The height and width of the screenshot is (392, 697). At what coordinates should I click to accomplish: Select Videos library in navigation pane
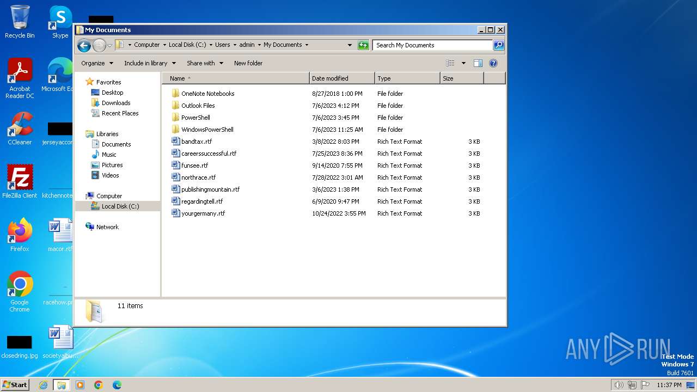coord(110,175)
